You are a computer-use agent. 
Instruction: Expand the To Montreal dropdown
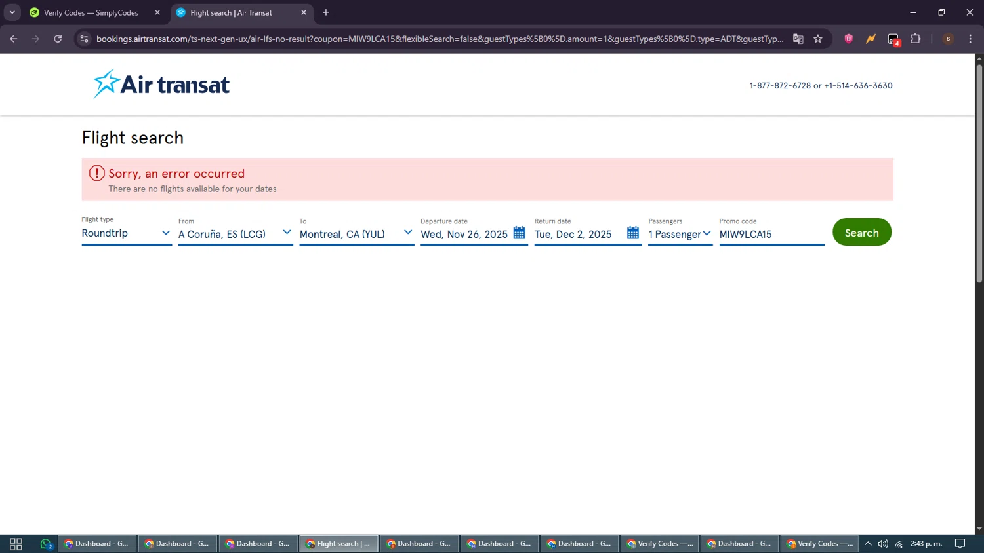356,233
